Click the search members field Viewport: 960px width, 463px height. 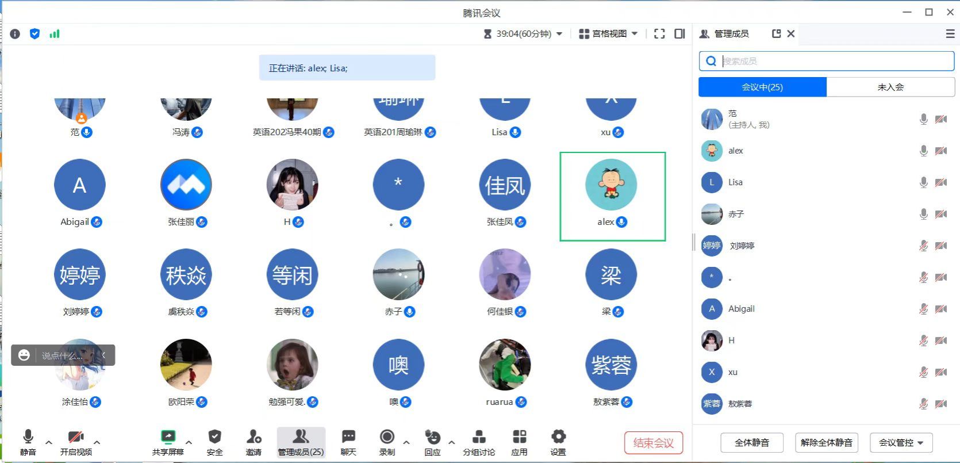coord(834,61)
